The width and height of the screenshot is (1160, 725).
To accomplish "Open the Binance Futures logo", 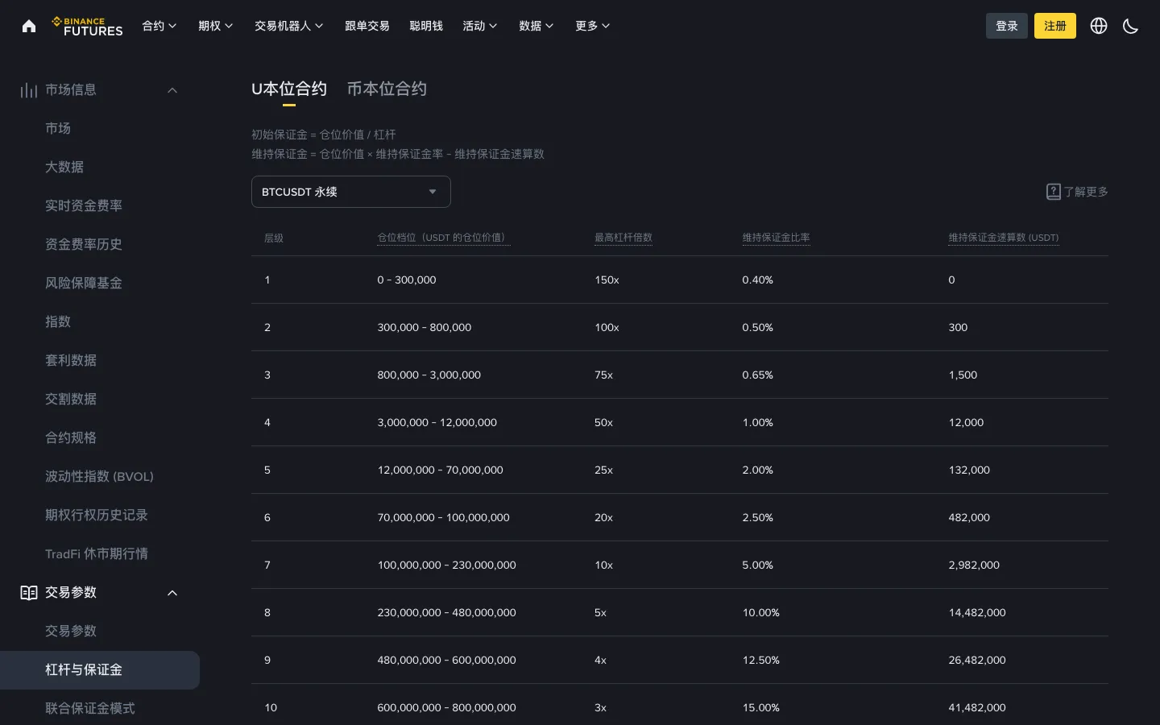I will point(88,26).
